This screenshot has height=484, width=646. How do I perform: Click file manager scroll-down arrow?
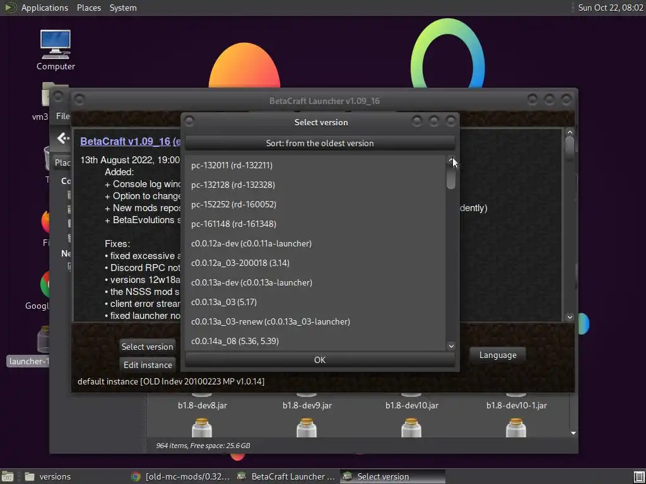(573, 433)
